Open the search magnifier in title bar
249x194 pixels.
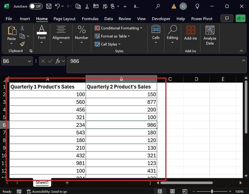(x=158, y=6)
